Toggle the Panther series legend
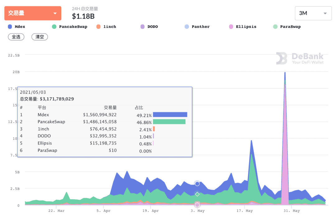Viewport: 336px width, 218px height. pyautogui.click(x=197, y=26)
